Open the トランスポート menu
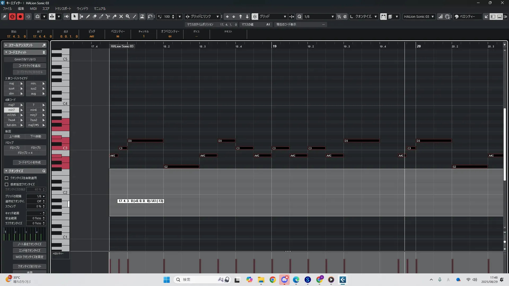The image size is (509, 286). (x=63, y=8)
